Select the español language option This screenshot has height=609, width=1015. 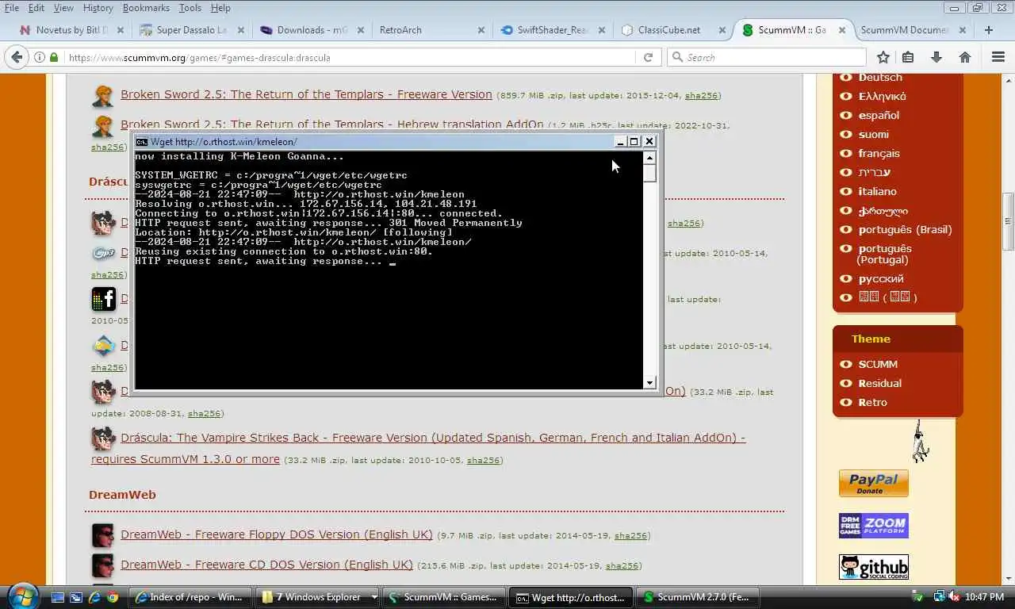pos(879,115)
